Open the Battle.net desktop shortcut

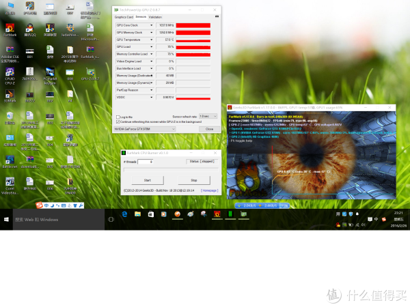10,162
